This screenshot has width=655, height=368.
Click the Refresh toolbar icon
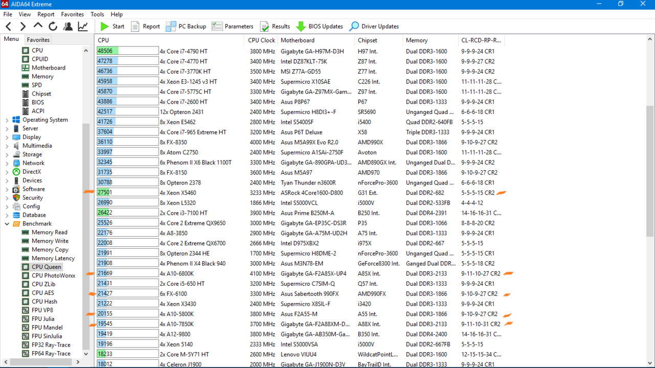(x=53, y=27)
